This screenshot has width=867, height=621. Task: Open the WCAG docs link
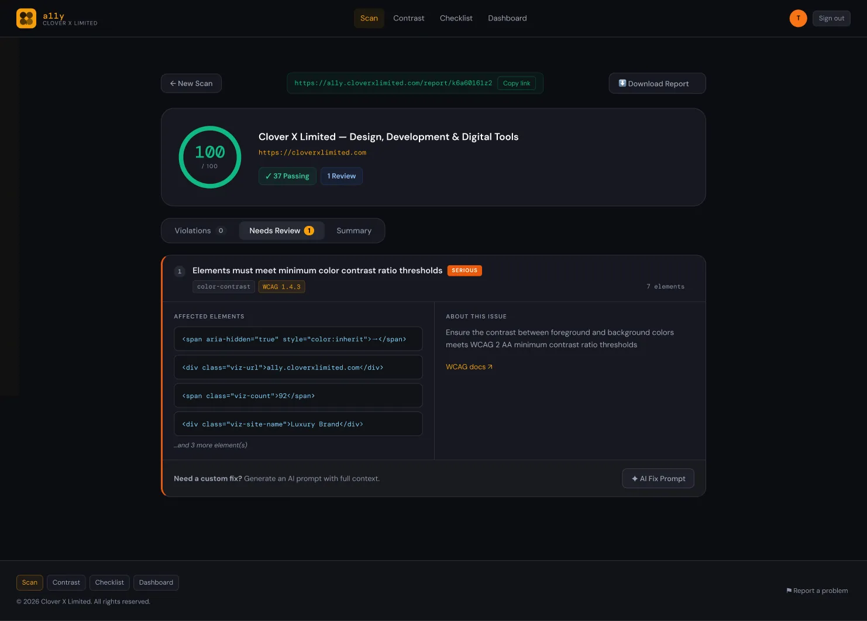(x=469, y=367)
